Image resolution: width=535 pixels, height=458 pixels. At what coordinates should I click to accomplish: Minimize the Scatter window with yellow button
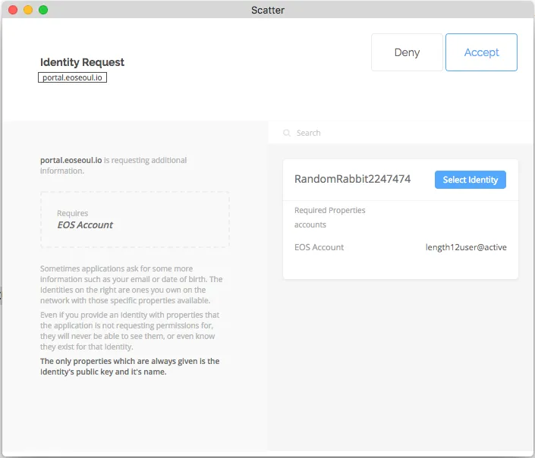click(x=28, y=10)
